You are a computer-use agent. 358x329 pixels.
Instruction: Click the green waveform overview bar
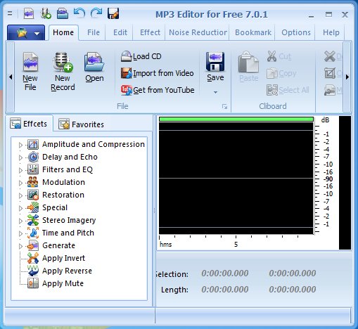coord(236,120)
